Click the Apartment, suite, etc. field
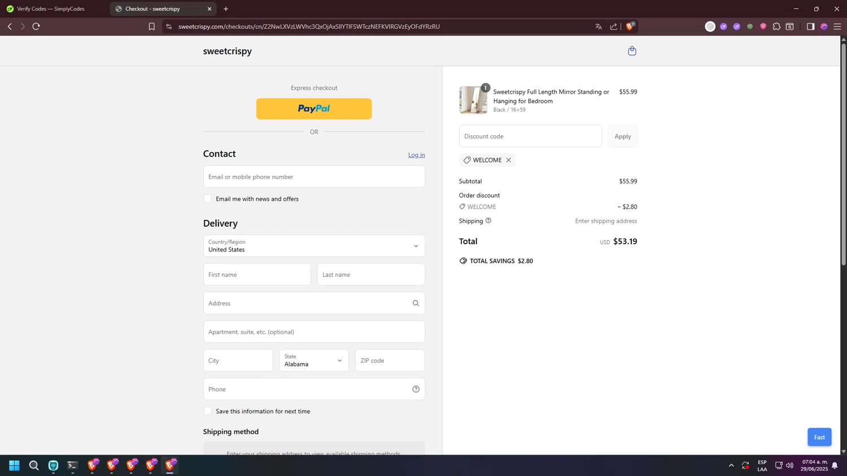The width and height of the screenshot is (847, 476). point(314,332)
